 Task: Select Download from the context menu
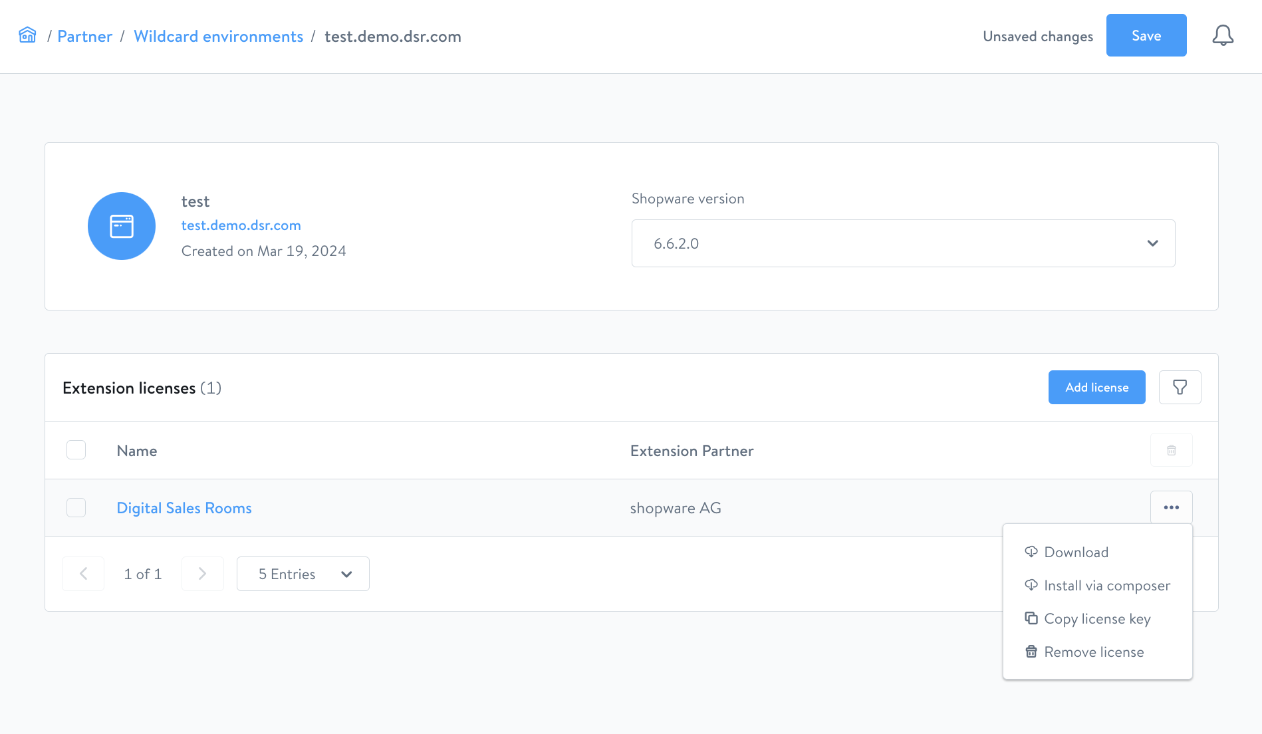[1076, 552]
